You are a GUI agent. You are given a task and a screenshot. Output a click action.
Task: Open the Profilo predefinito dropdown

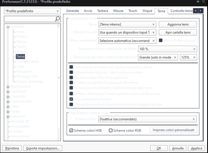[x=32, y=11]
